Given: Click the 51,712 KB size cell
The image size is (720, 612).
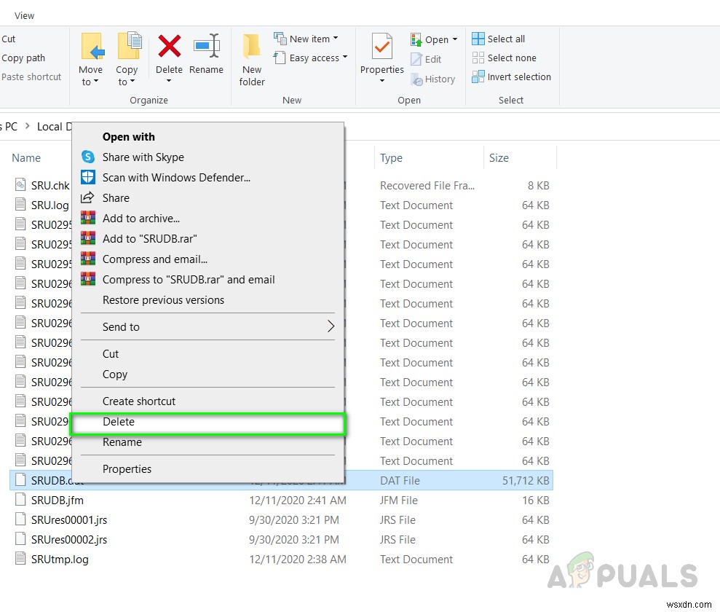Looking at the screenshot, I should point(526,481).
